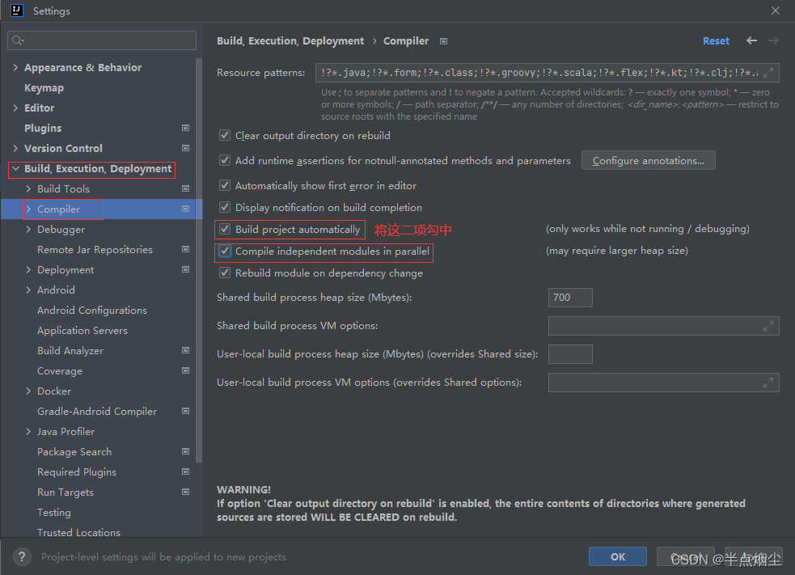Viewport: 795px width, 575px height.
Task: Select Build Analyzer item
Action: 70,350
